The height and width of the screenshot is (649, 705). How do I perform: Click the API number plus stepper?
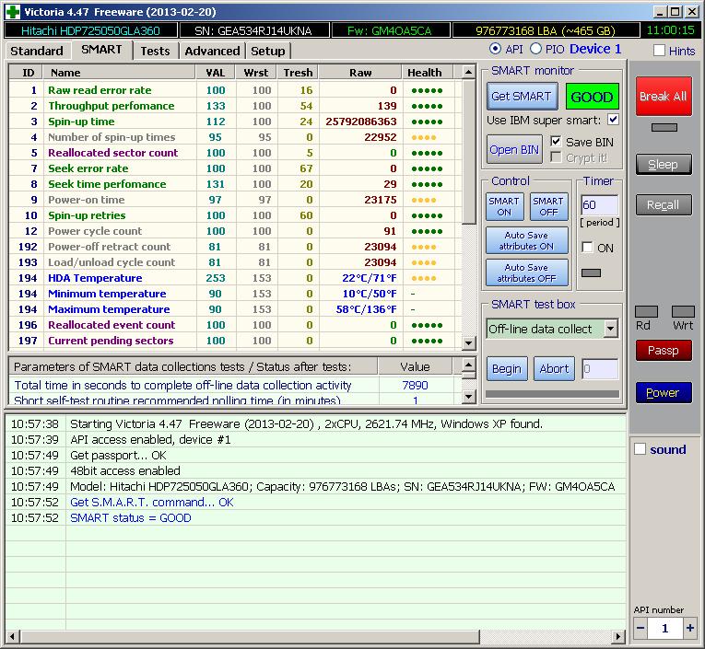[x=689, y=628]
